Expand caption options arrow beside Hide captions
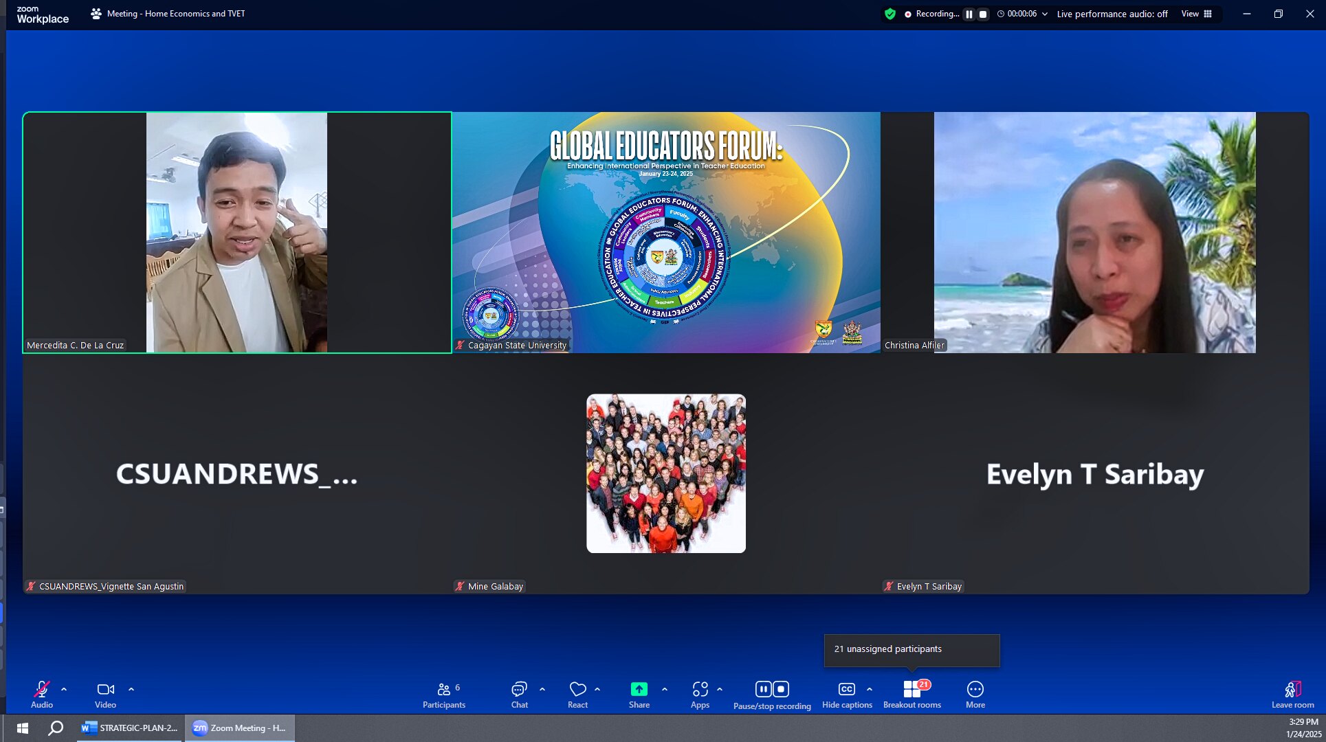 870,689
